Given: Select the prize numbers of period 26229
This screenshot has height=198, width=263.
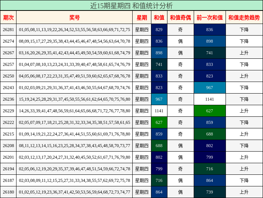Looking at the screenshot, I should pyautogui.click(x=75, y=111).
